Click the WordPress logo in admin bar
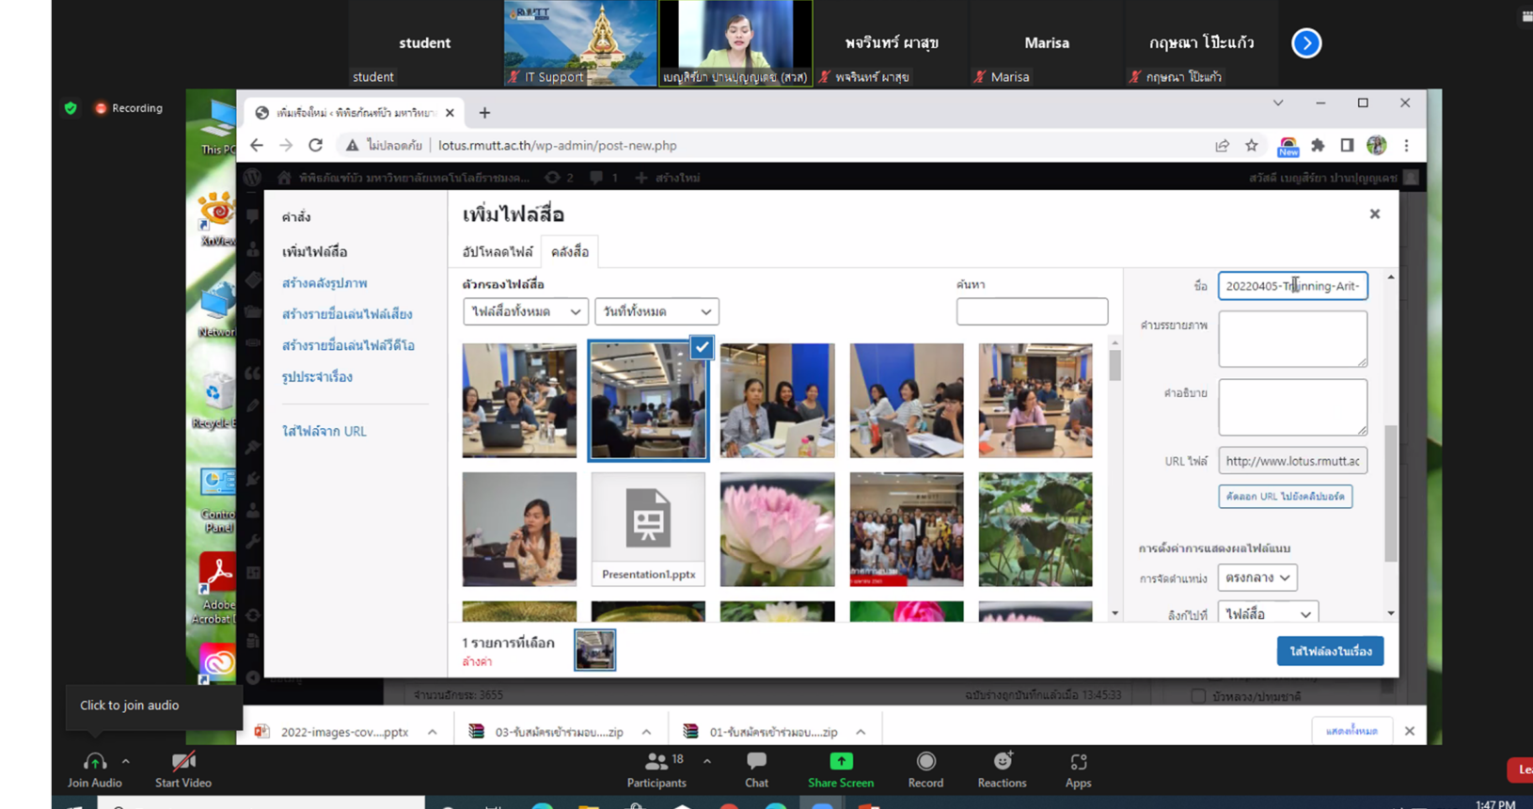 tap(252, 177)
